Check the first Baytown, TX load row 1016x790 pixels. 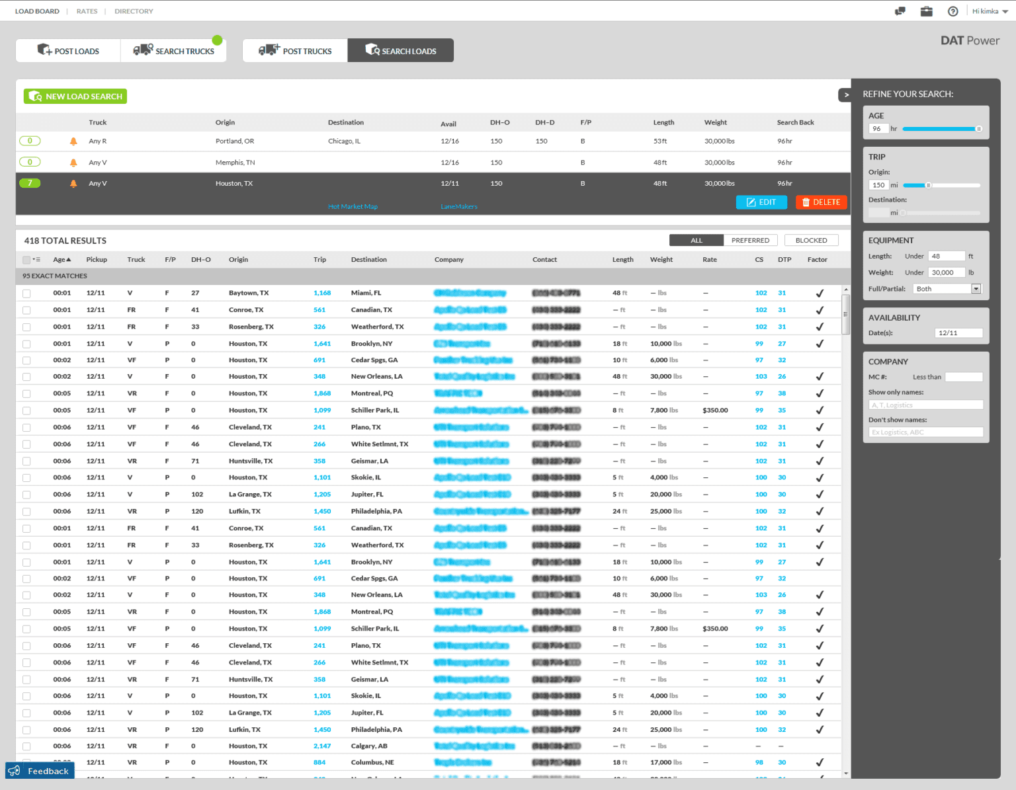tap(26, 292)
